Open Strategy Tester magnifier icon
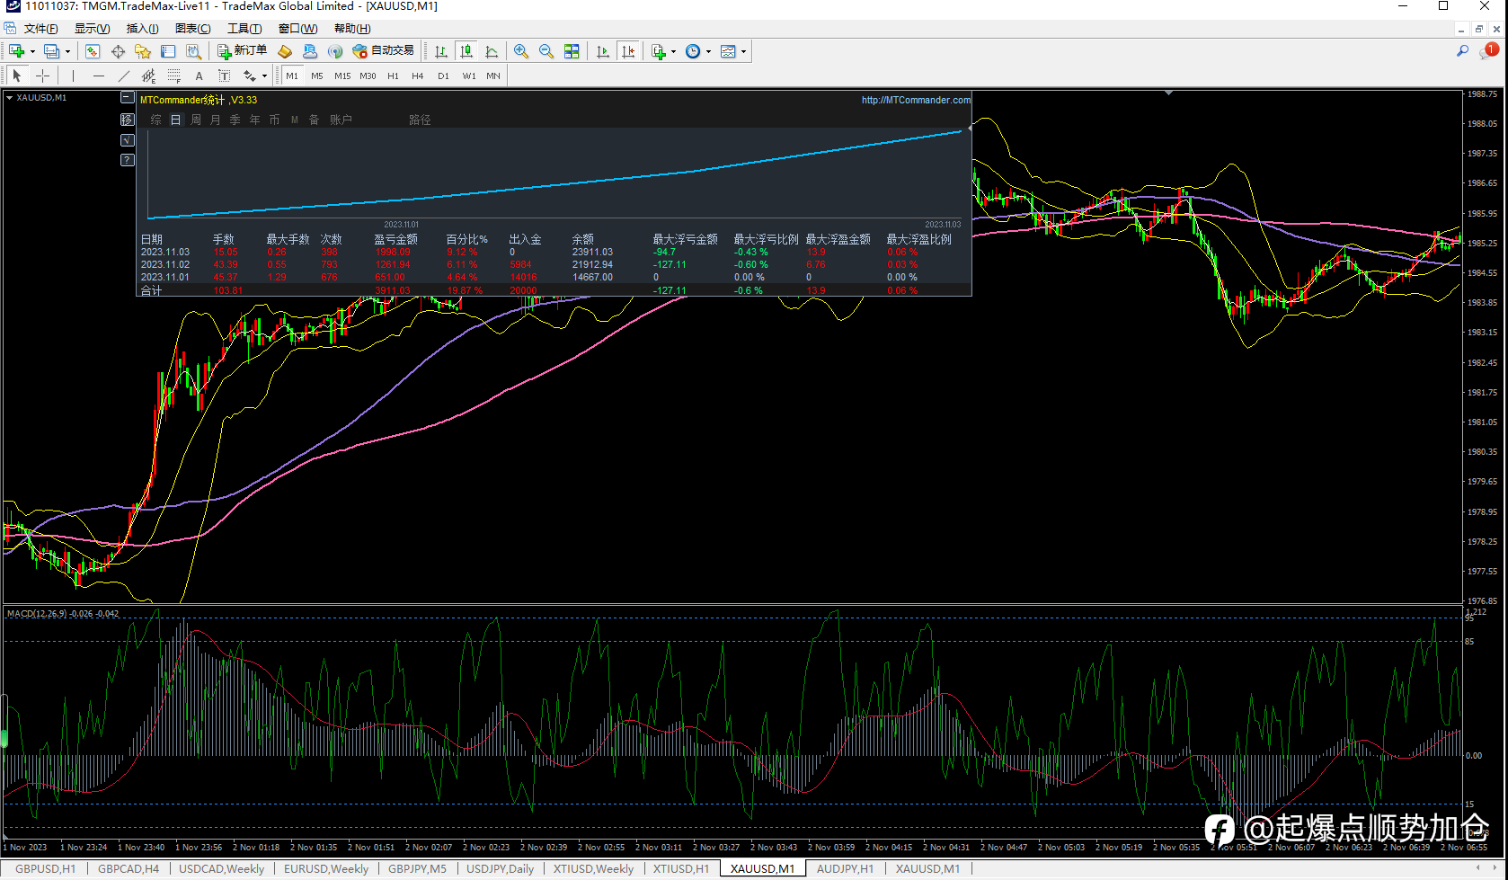The image size is (1508, 880). coord(193,51)
